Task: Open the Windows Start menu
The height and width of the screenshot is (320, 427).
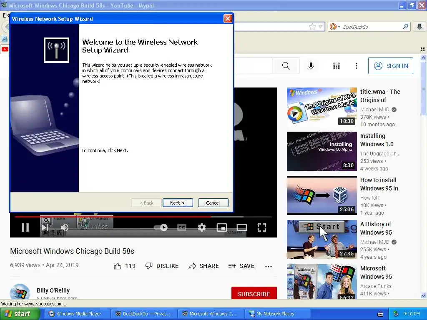Action: click(x=20, y=314)
